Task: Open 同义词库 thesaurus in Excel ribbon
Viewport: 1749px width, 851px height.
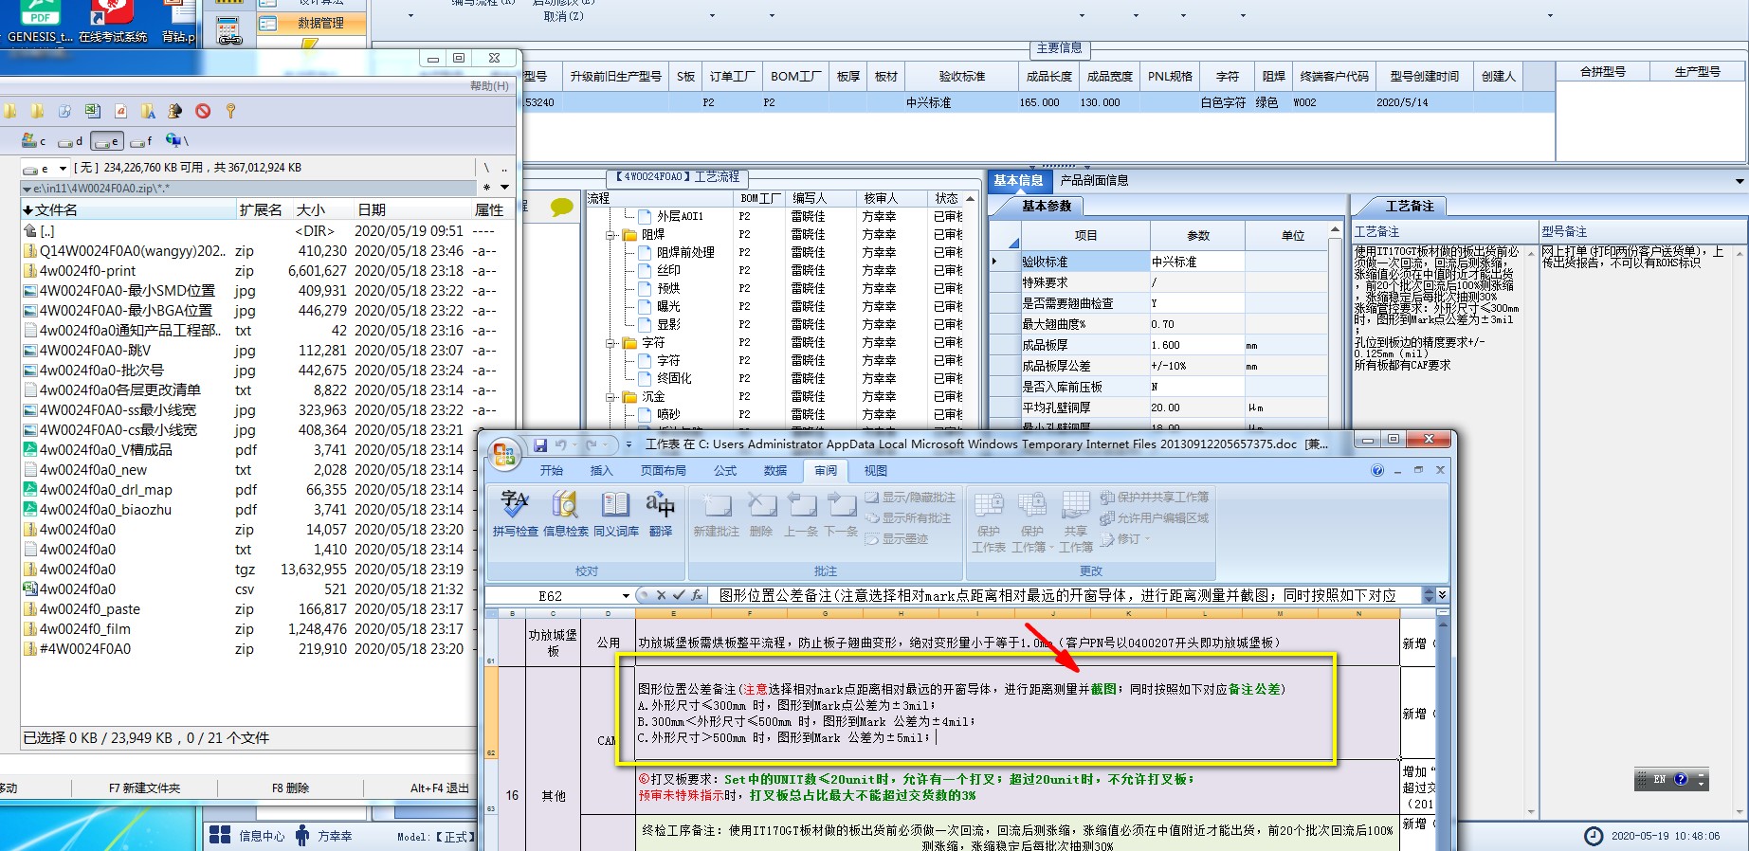Action: point(616,513)
